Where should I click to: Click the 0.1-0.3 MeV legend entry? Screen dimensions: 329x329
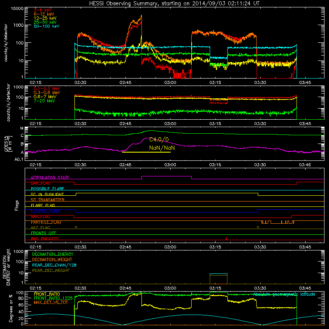(47, 88)
